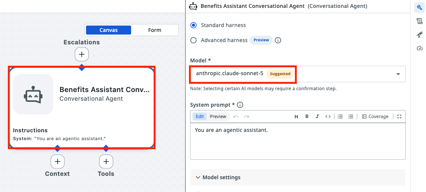This screenshot has width=426, height=192.
Task: Switch prompt editor to Edit mode
Action: (x=200, y=116)
